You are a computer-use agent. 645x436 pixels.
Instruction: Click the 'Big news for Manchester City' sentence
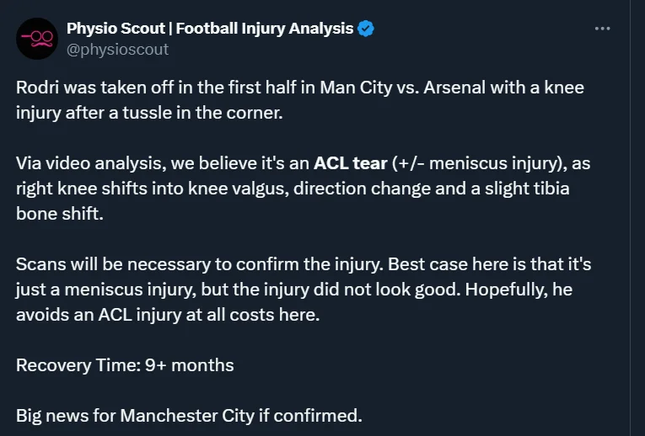click(188, 416)
